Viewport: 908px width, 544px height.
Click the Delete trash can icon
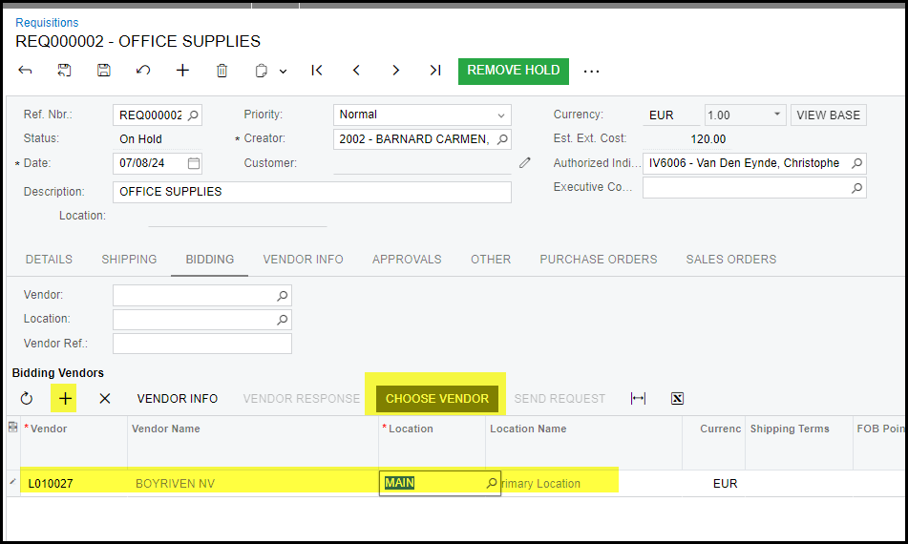coord(222,71)
